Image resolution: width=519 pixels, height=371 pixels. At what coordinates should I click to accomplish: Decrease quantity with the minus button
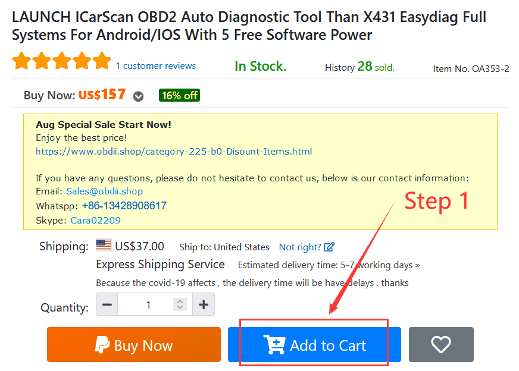click(x=107, y=304)
